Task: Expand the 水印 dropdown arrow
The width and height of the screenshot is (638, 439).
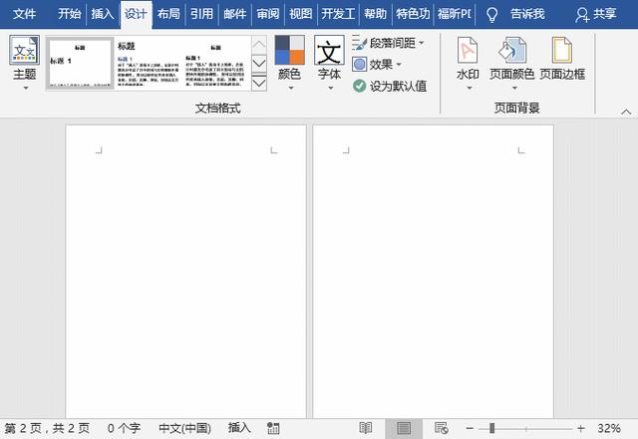Action: click(x=470, y=88)
